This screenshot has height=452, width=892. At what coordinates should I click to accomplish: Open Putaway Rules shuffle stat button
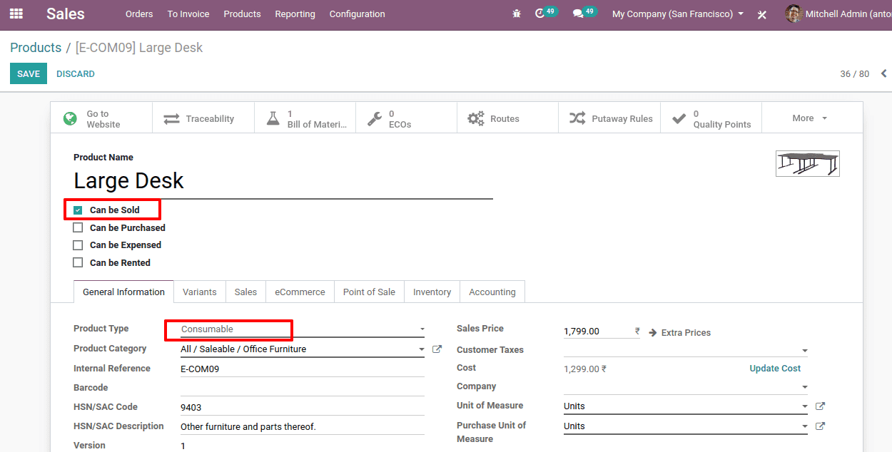[609, 118]
